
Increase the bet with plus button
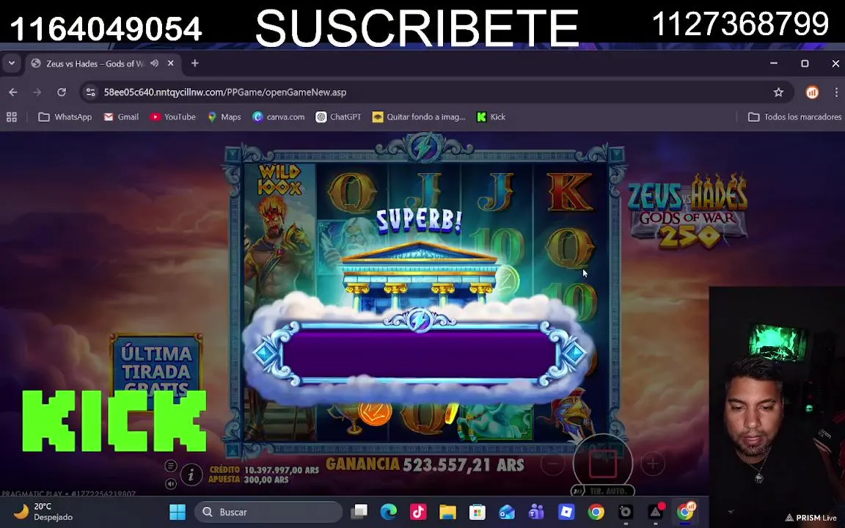pyautogui.click(x=652, y=463)
